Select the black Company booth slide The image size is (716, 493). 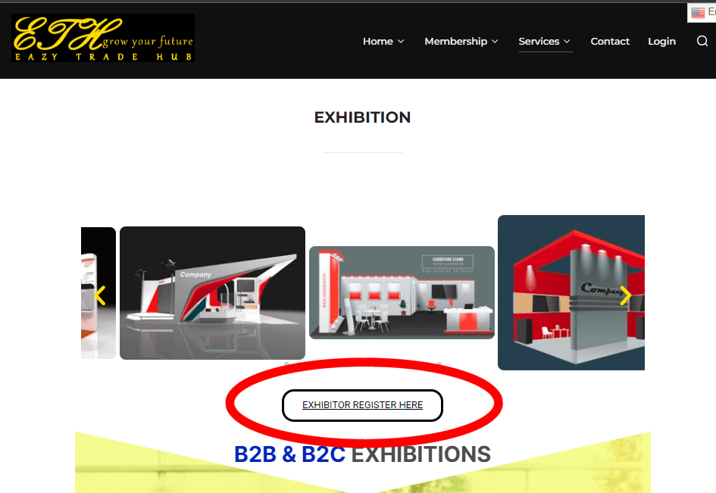[212, 293]
